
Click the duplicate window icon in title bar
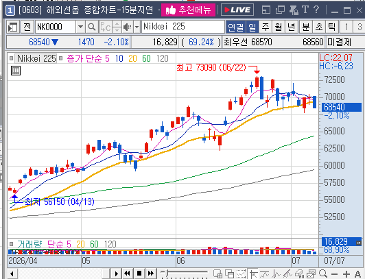click(x=280, y=10)
